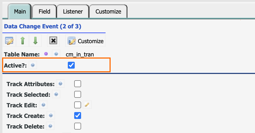This screenshot has height=133, width=255.
Task: Enable the Track Attributes checkbox
Action: pos(78,84)
